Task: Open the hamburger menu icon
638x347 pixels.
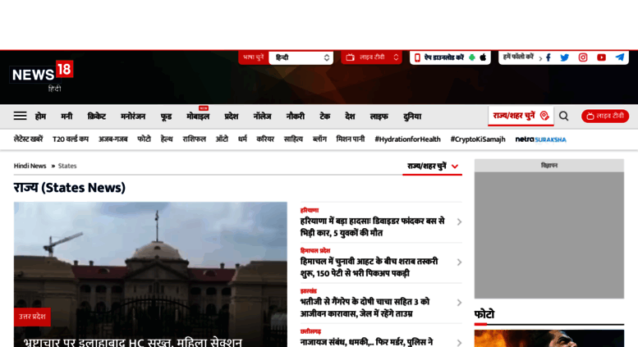Action: (x=20, y=116)
